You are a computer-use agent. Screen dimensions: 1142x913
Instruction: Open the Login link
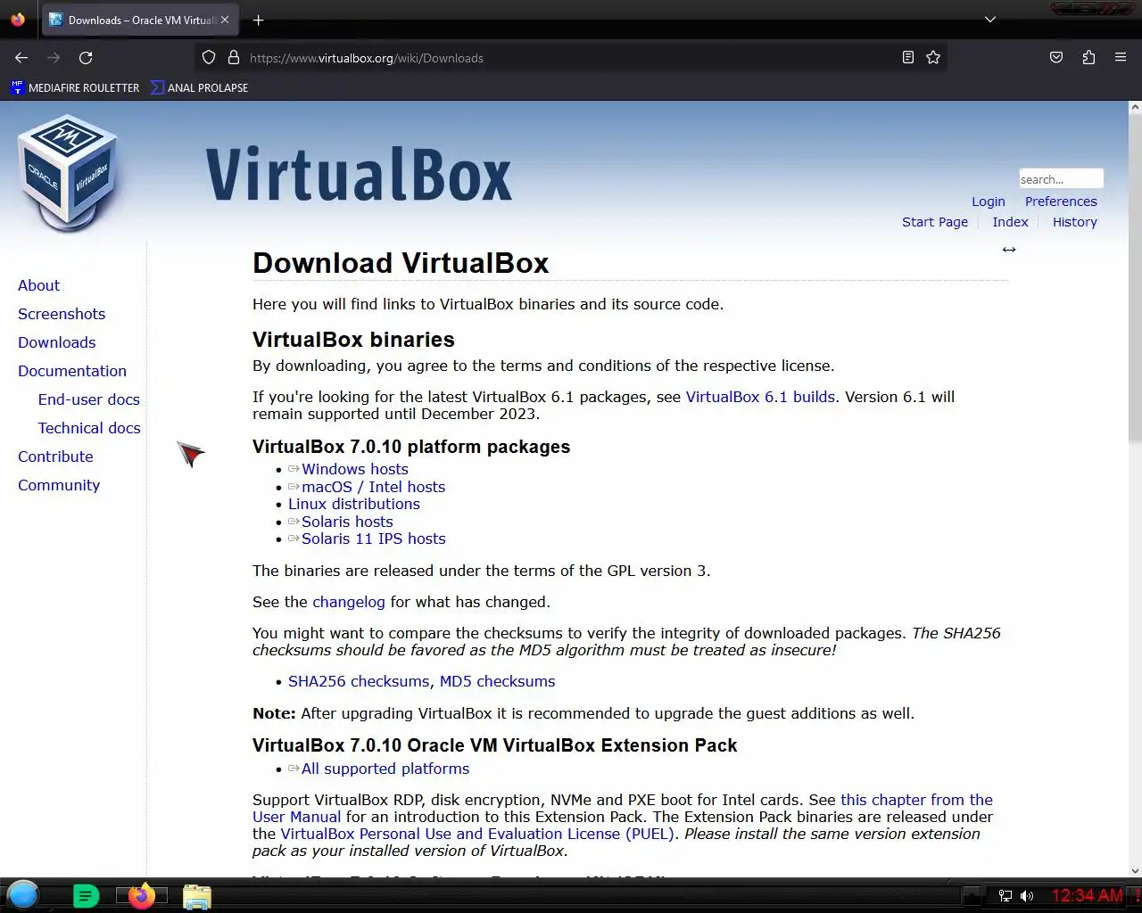pyautogui.click(x=989, y=202)
